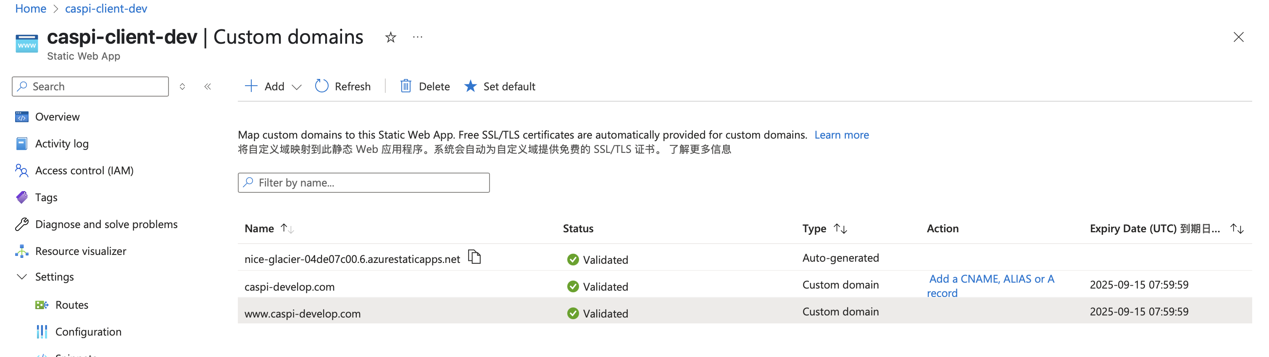1269x357 pixels.
Task: Collapse the sidebar with double chevron
Action: [208, 87]
